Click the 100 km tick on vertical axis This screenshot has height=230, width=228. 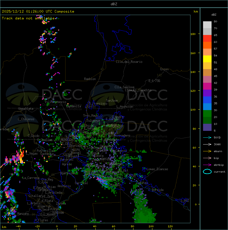[x=193, y=110]
